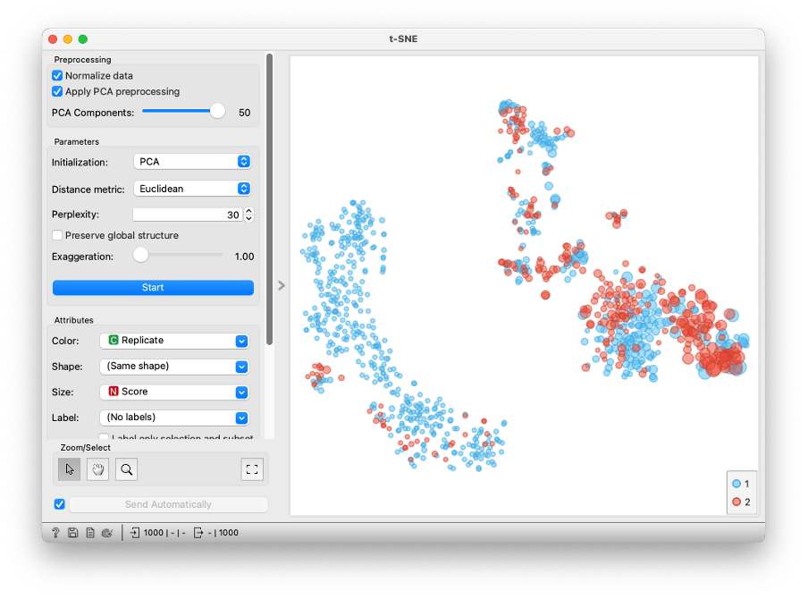Open help with the question mark icon
The height and width of the screenshot is (599, 808).
pos(55,533)
